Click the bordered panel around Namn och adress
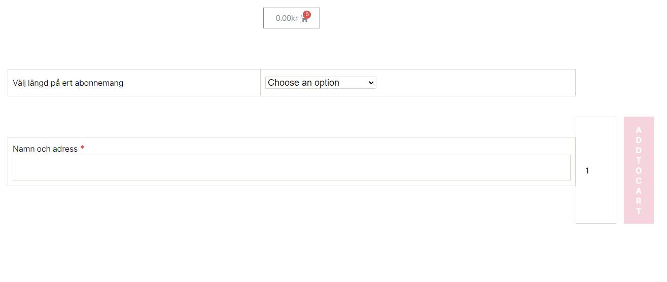Image resolution: width=667 pixels, height=282 pixels. [292, 161]
